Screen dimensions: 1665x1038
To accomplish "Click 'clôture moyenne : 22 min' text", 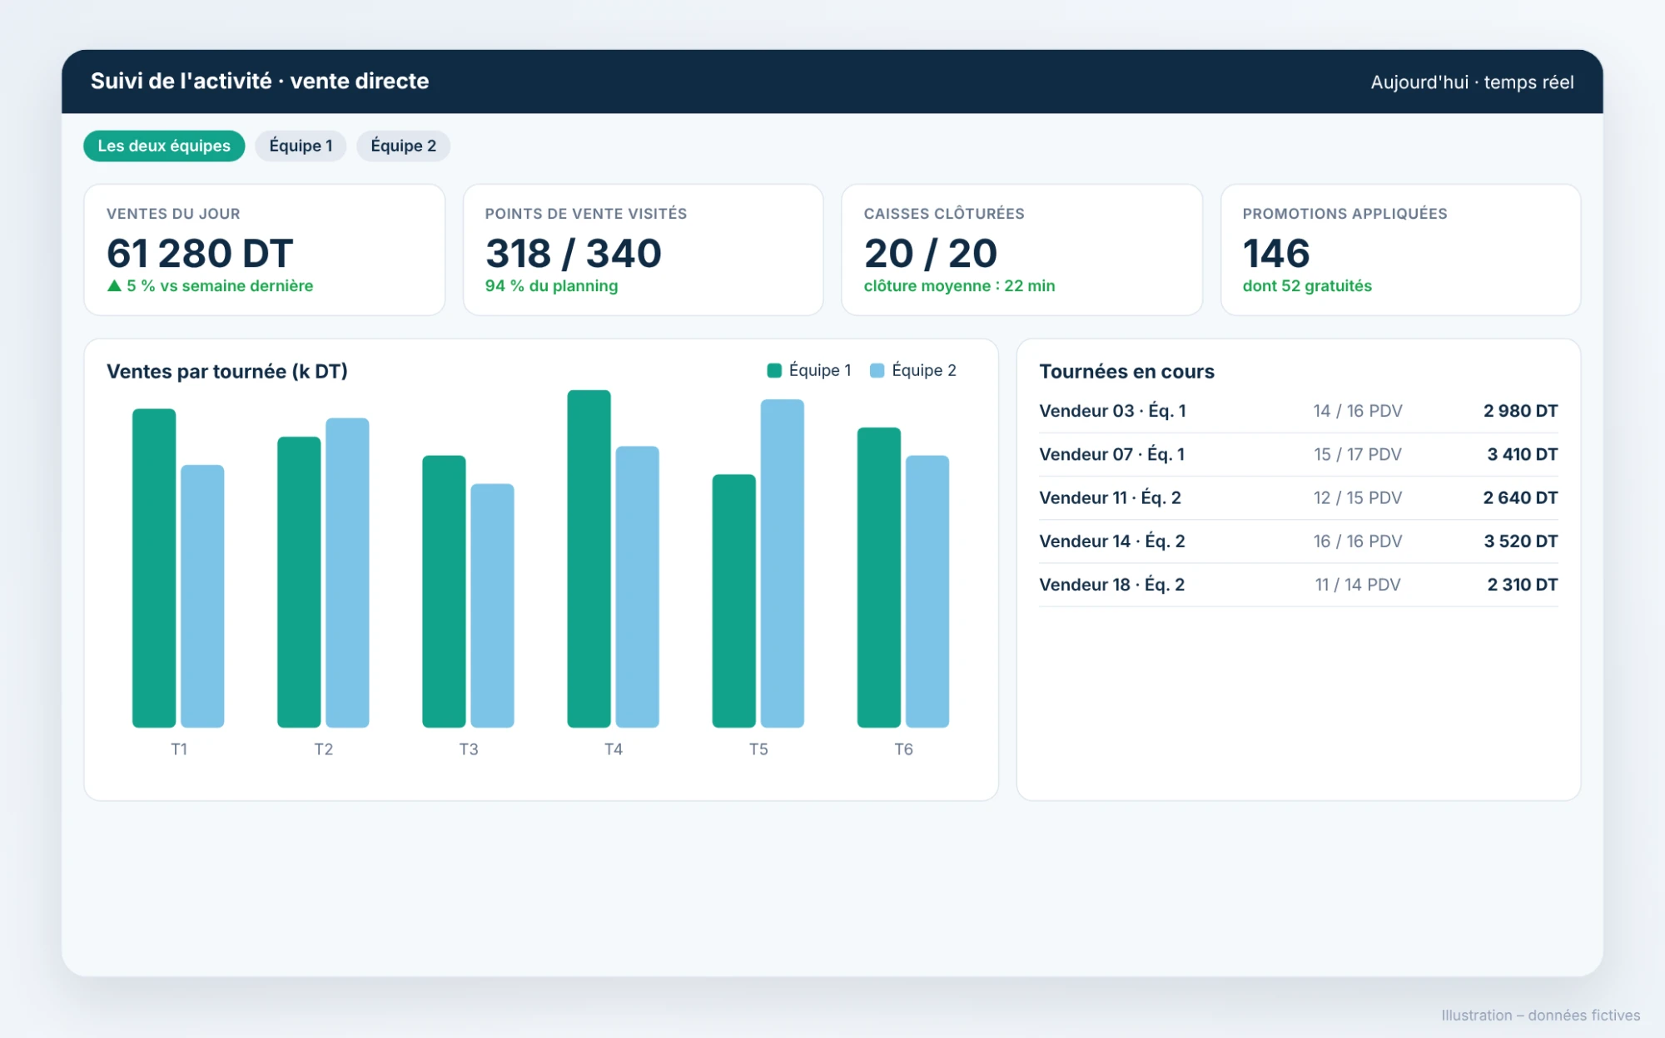I will (x=959, y=285).
